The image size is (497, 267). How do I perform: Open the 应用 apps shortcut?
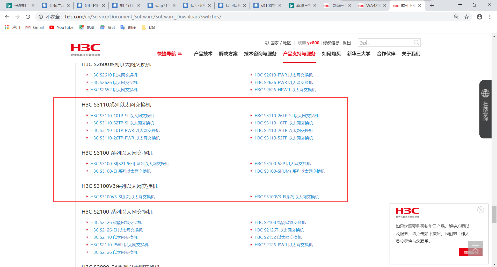(12, 27)
